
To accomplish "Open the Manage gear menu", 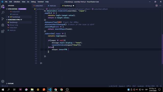I will [3, 81].
